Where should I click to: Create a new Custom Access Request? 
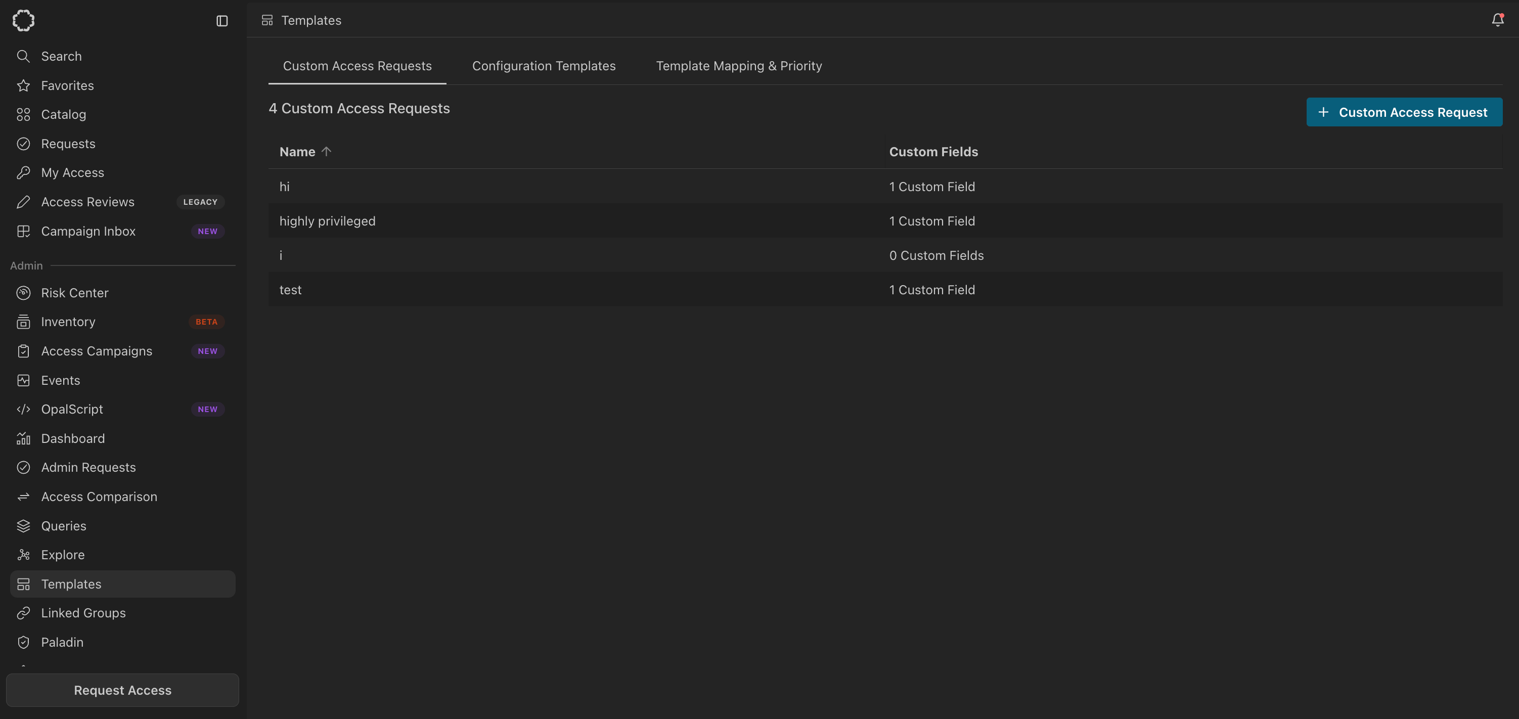tap(1404, 112)
